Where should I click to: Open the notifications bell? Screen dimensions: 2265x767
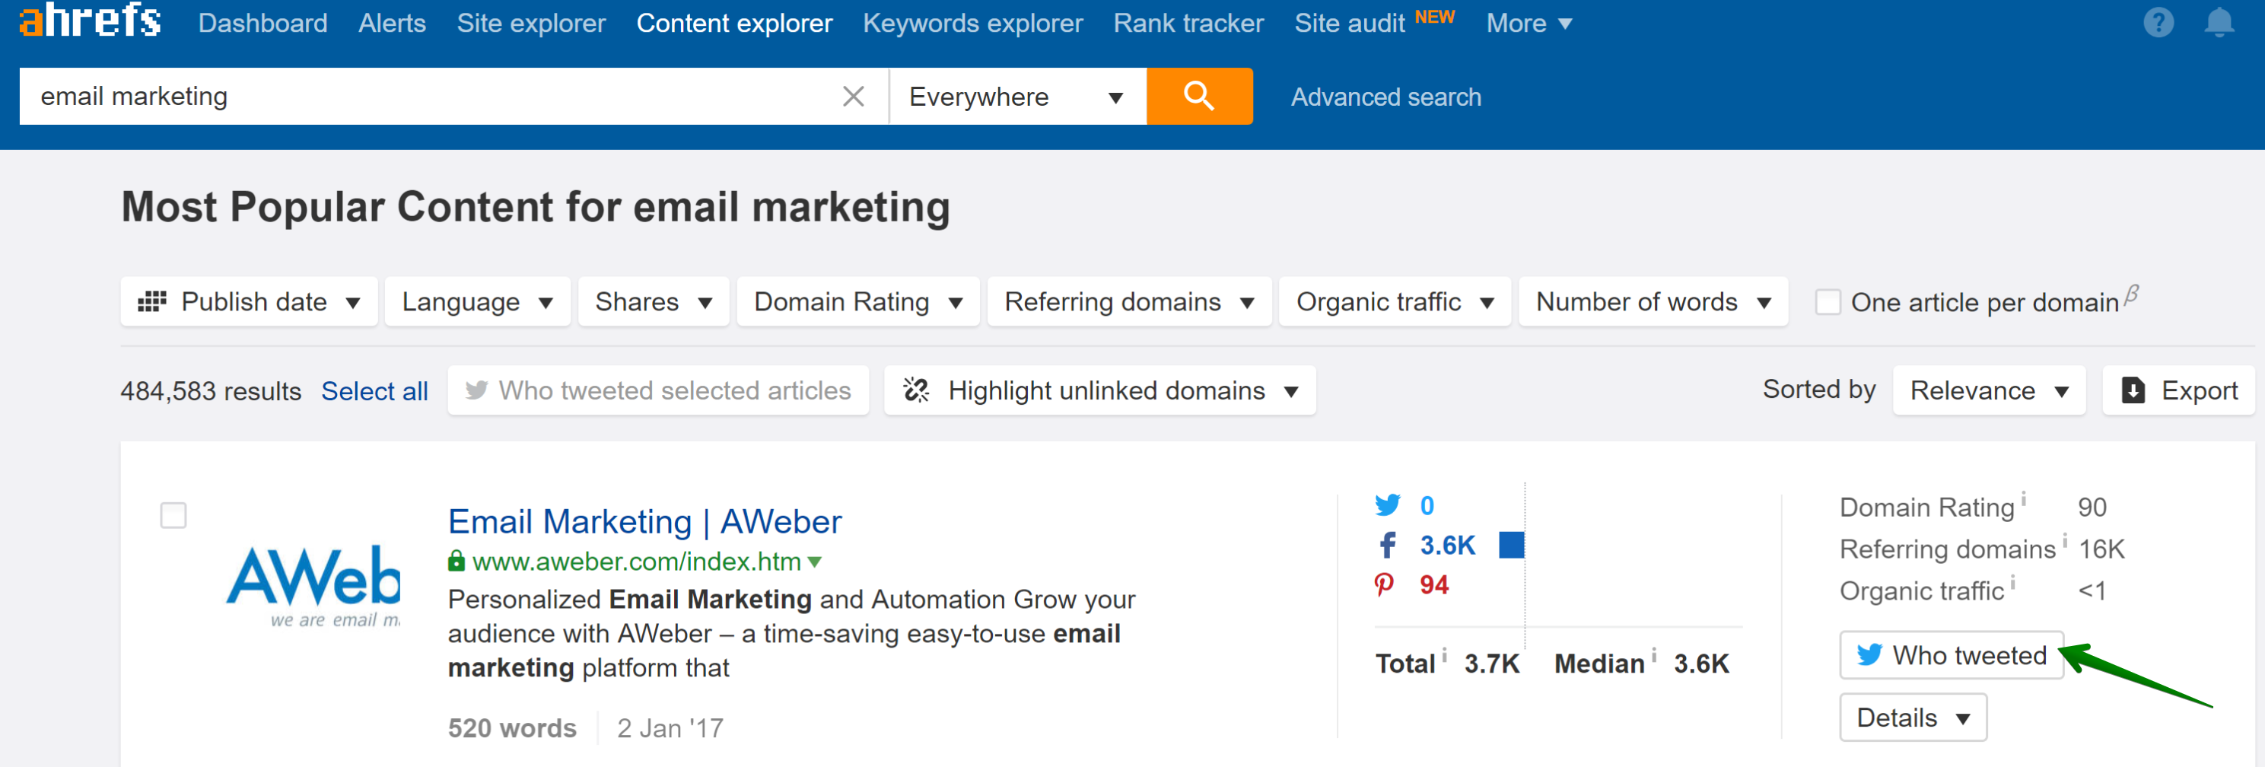2219,22
